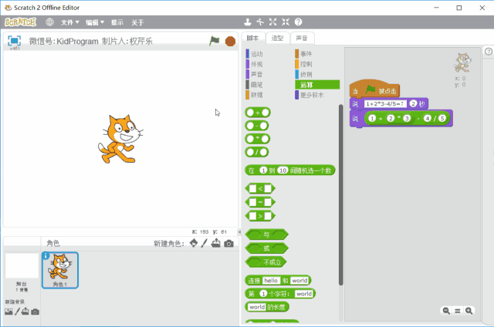Switch to the 造型 tab

[277, 38]
